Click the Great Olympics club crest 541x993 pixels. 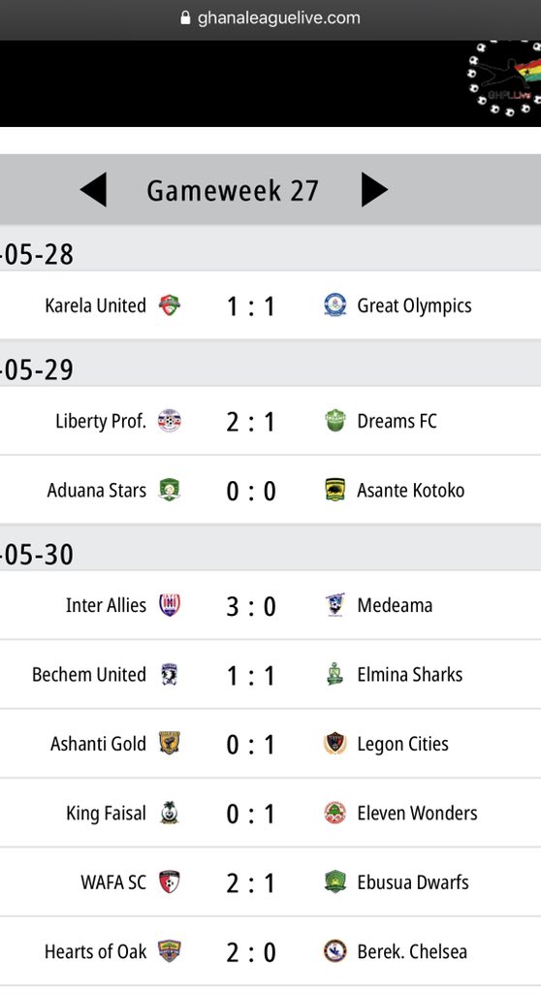tap(335, 305)
